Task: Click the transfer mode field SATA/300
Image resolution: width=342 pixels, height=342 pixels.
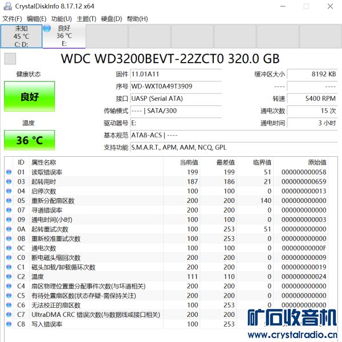Action: point(176,111)
